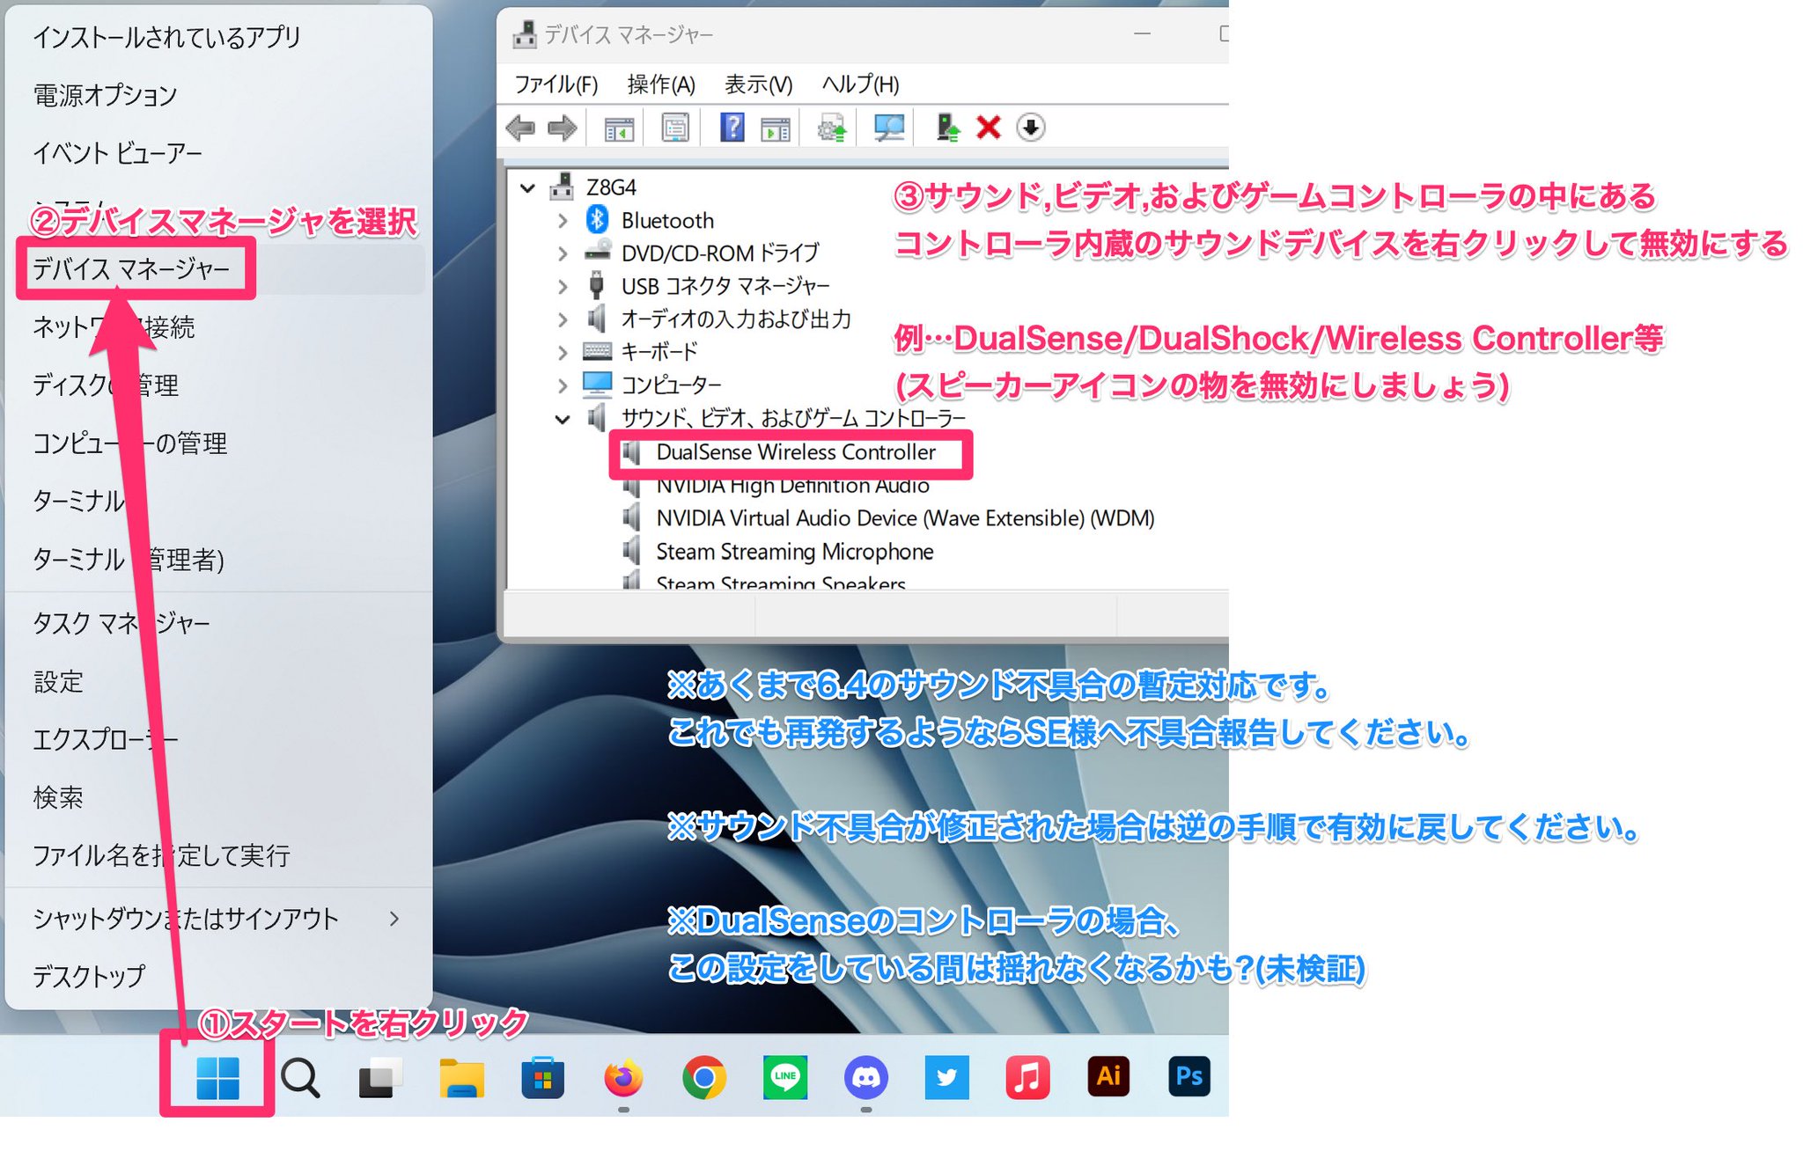
Task: Expand the コンピューター category chevron
Action: point(563,385)
